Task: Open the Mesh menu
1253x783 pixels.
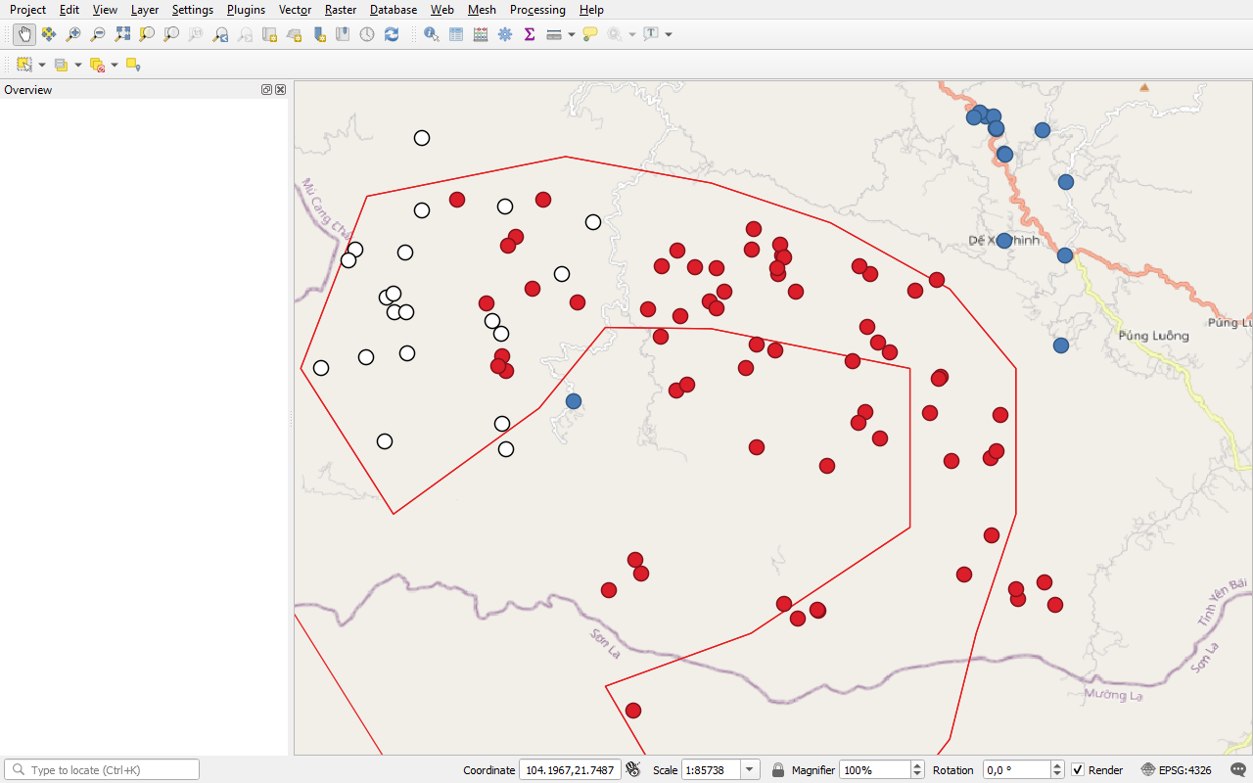Action: pyautogui.click(x=482, y=10)
